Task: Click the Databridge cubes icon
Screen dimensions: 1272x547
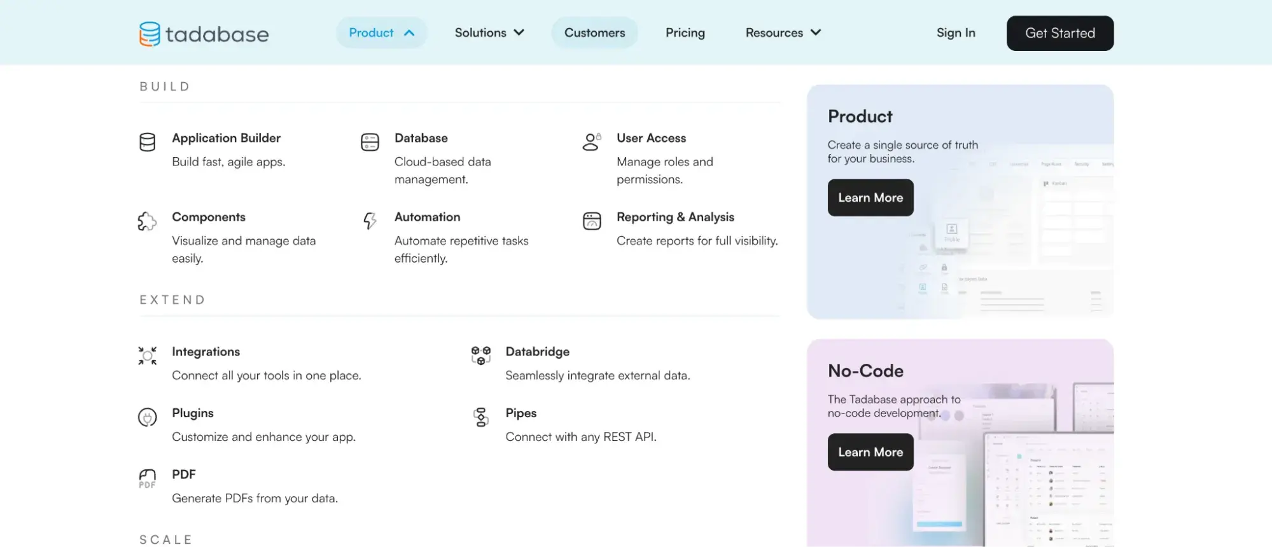Action: coord(481,356)
